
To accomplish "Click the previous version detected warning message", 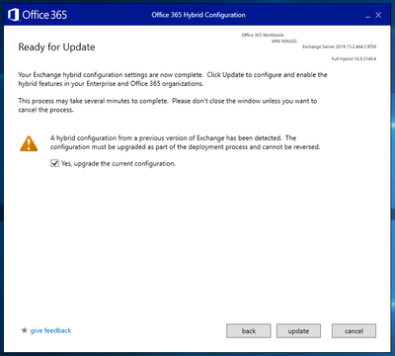I will 185,142.
